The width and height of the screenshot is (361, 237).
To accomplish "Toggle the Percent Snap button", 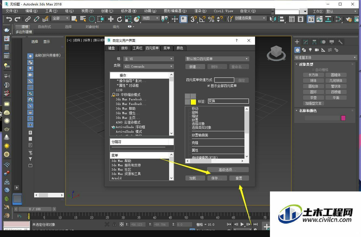I will point(211,19).
